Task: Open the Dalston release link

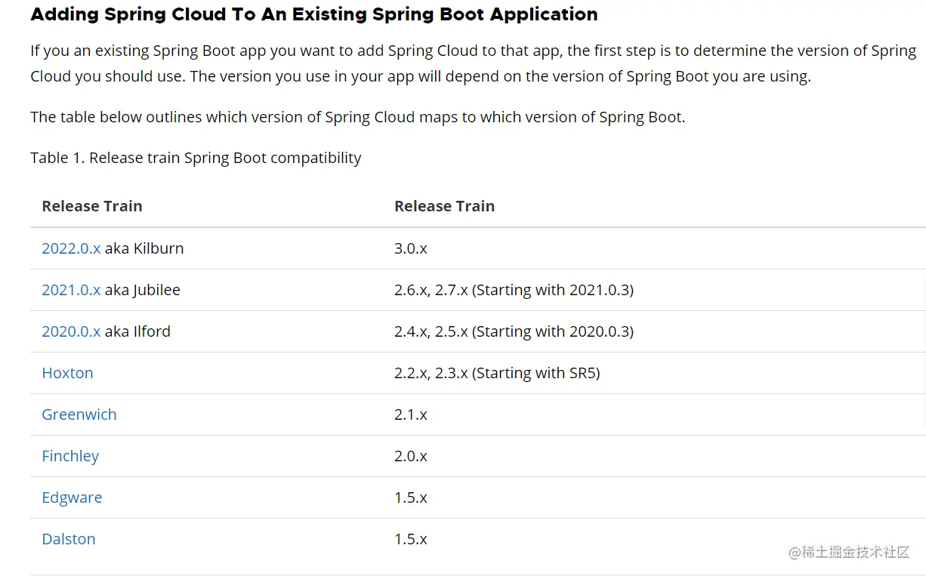Action: pyautogui.click(x=69, y=539)
